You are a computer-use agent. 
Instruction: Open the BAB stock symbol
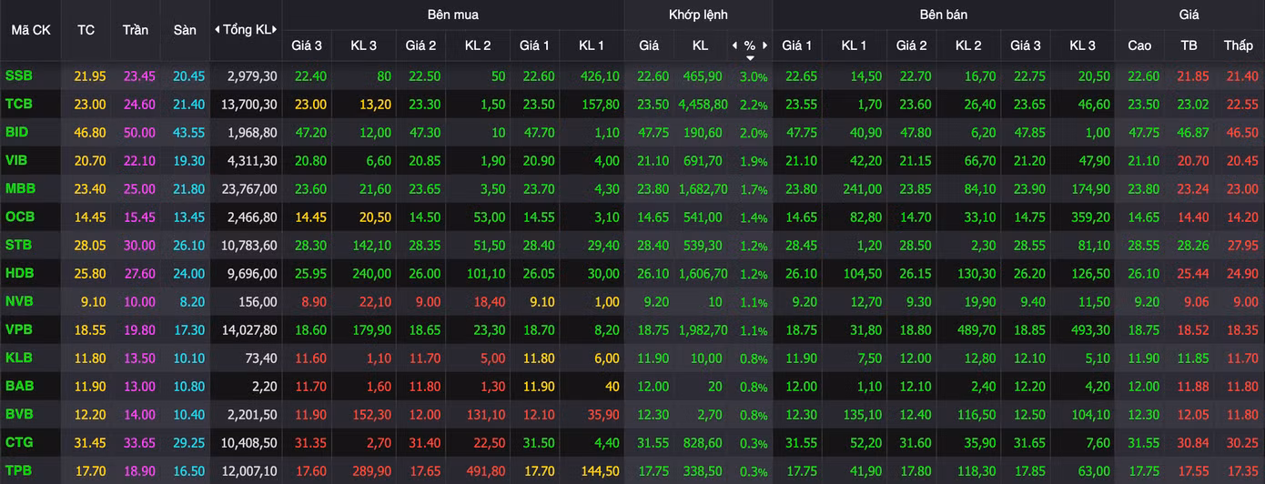[x=19, y=386]
